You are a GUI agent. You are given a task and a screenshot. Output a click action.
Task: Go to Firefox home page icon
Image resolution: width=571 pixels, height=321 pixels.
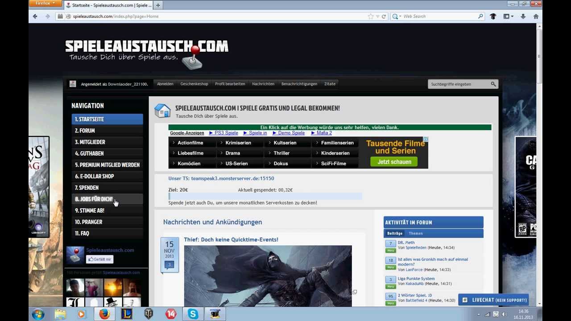tap(536, 16)
